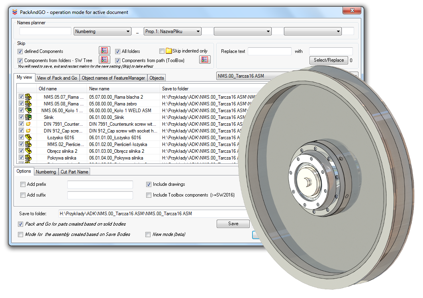Viewport: 423px width, 298px height.
Task: Open list editor beside Components from path (ToolBox)
Action: 204,60
